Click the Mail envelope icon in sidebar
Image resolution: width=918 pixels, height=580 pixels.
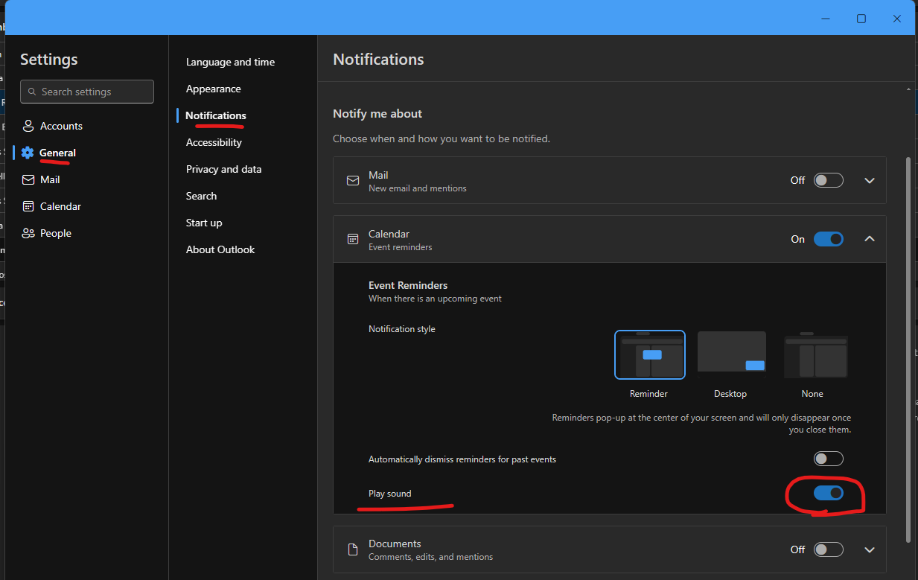pos(28,179)
